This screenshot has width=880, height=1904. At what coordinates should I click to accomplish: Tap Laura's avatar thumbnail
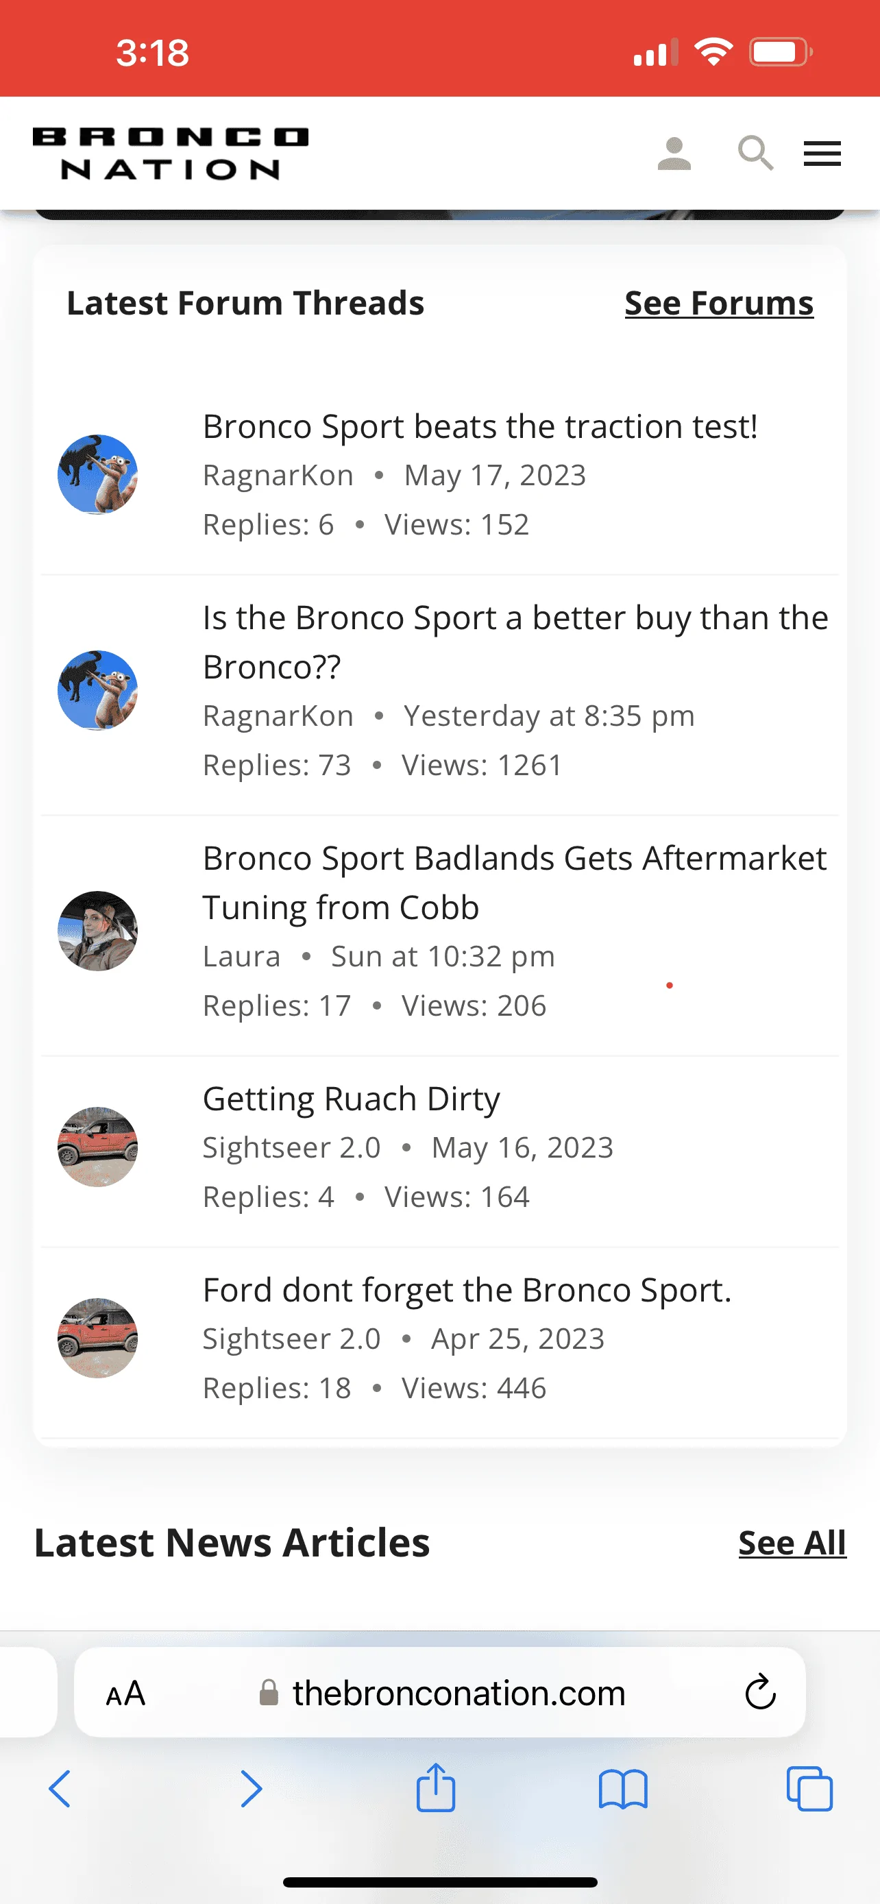[x=97, y=931]
